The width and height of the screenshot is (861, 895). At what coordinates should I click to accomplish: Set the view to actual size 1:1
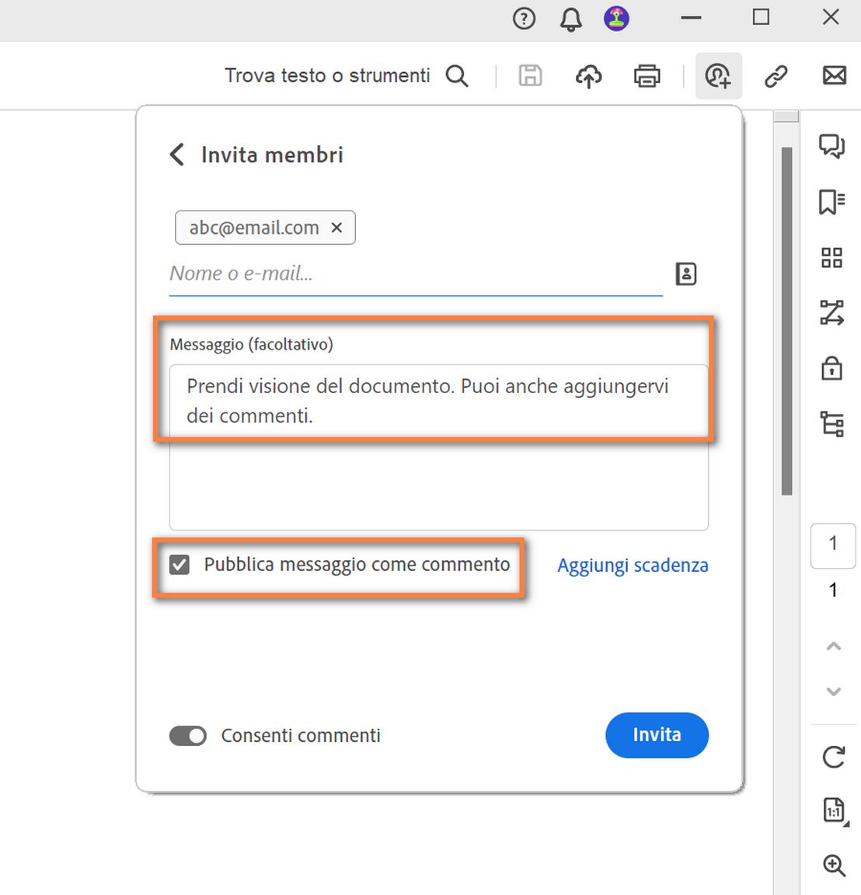coord(833,811)
